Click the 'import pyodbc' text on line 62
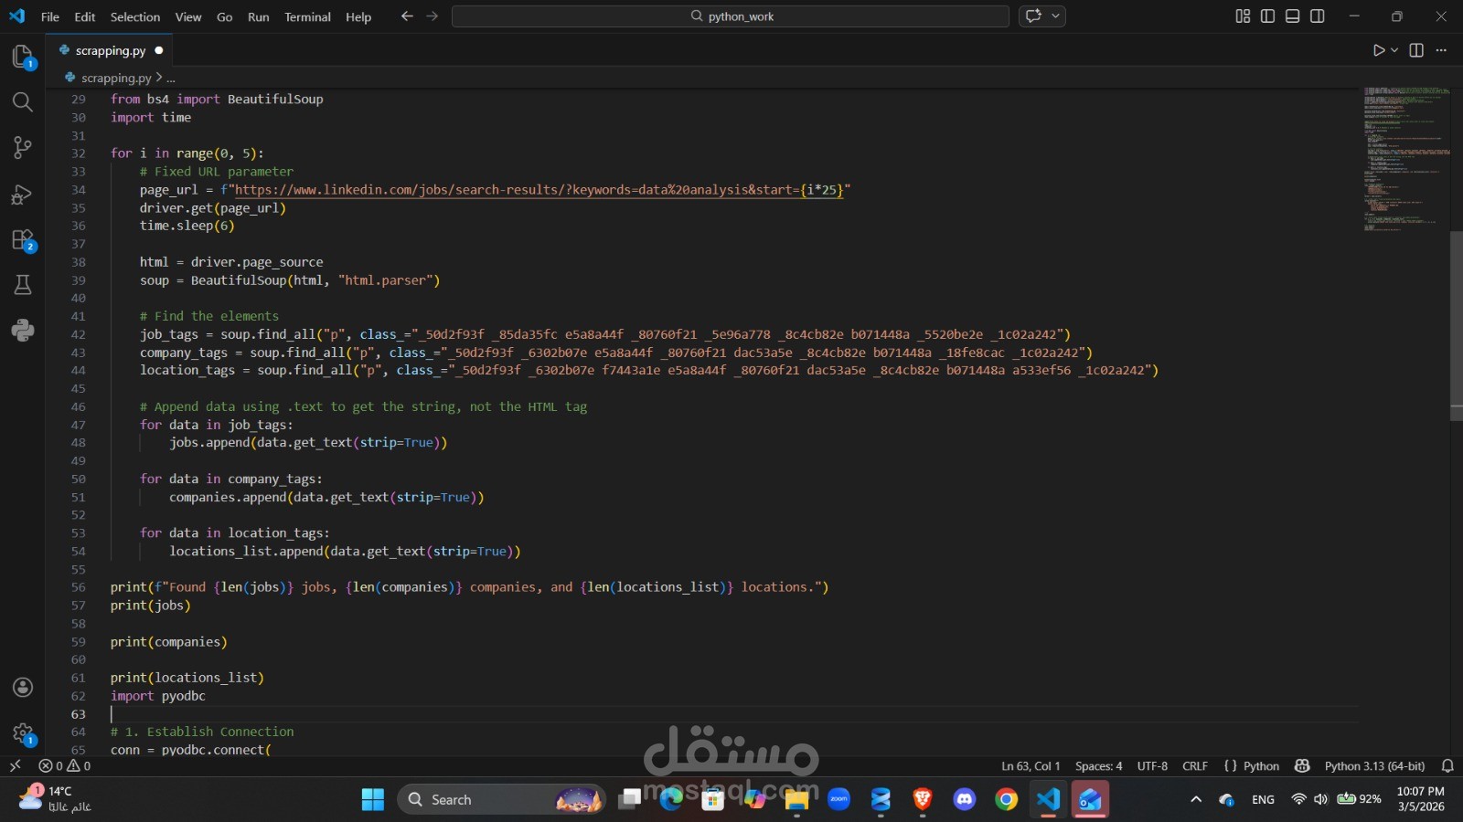The image size is (1463, 822). [x=158, y=696]
